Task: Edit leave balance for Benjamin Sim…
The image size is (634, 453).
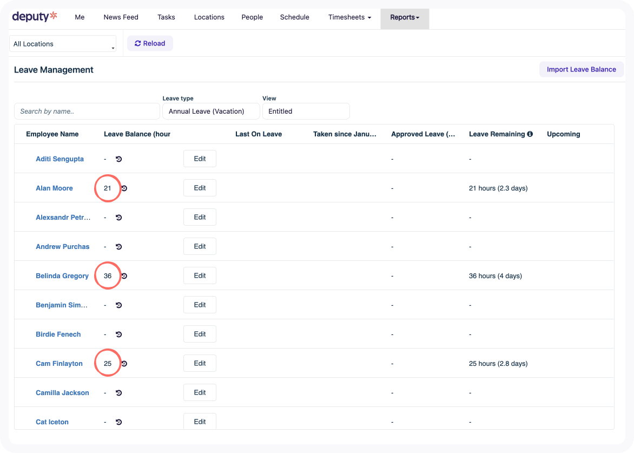Action: click(200, 305)
